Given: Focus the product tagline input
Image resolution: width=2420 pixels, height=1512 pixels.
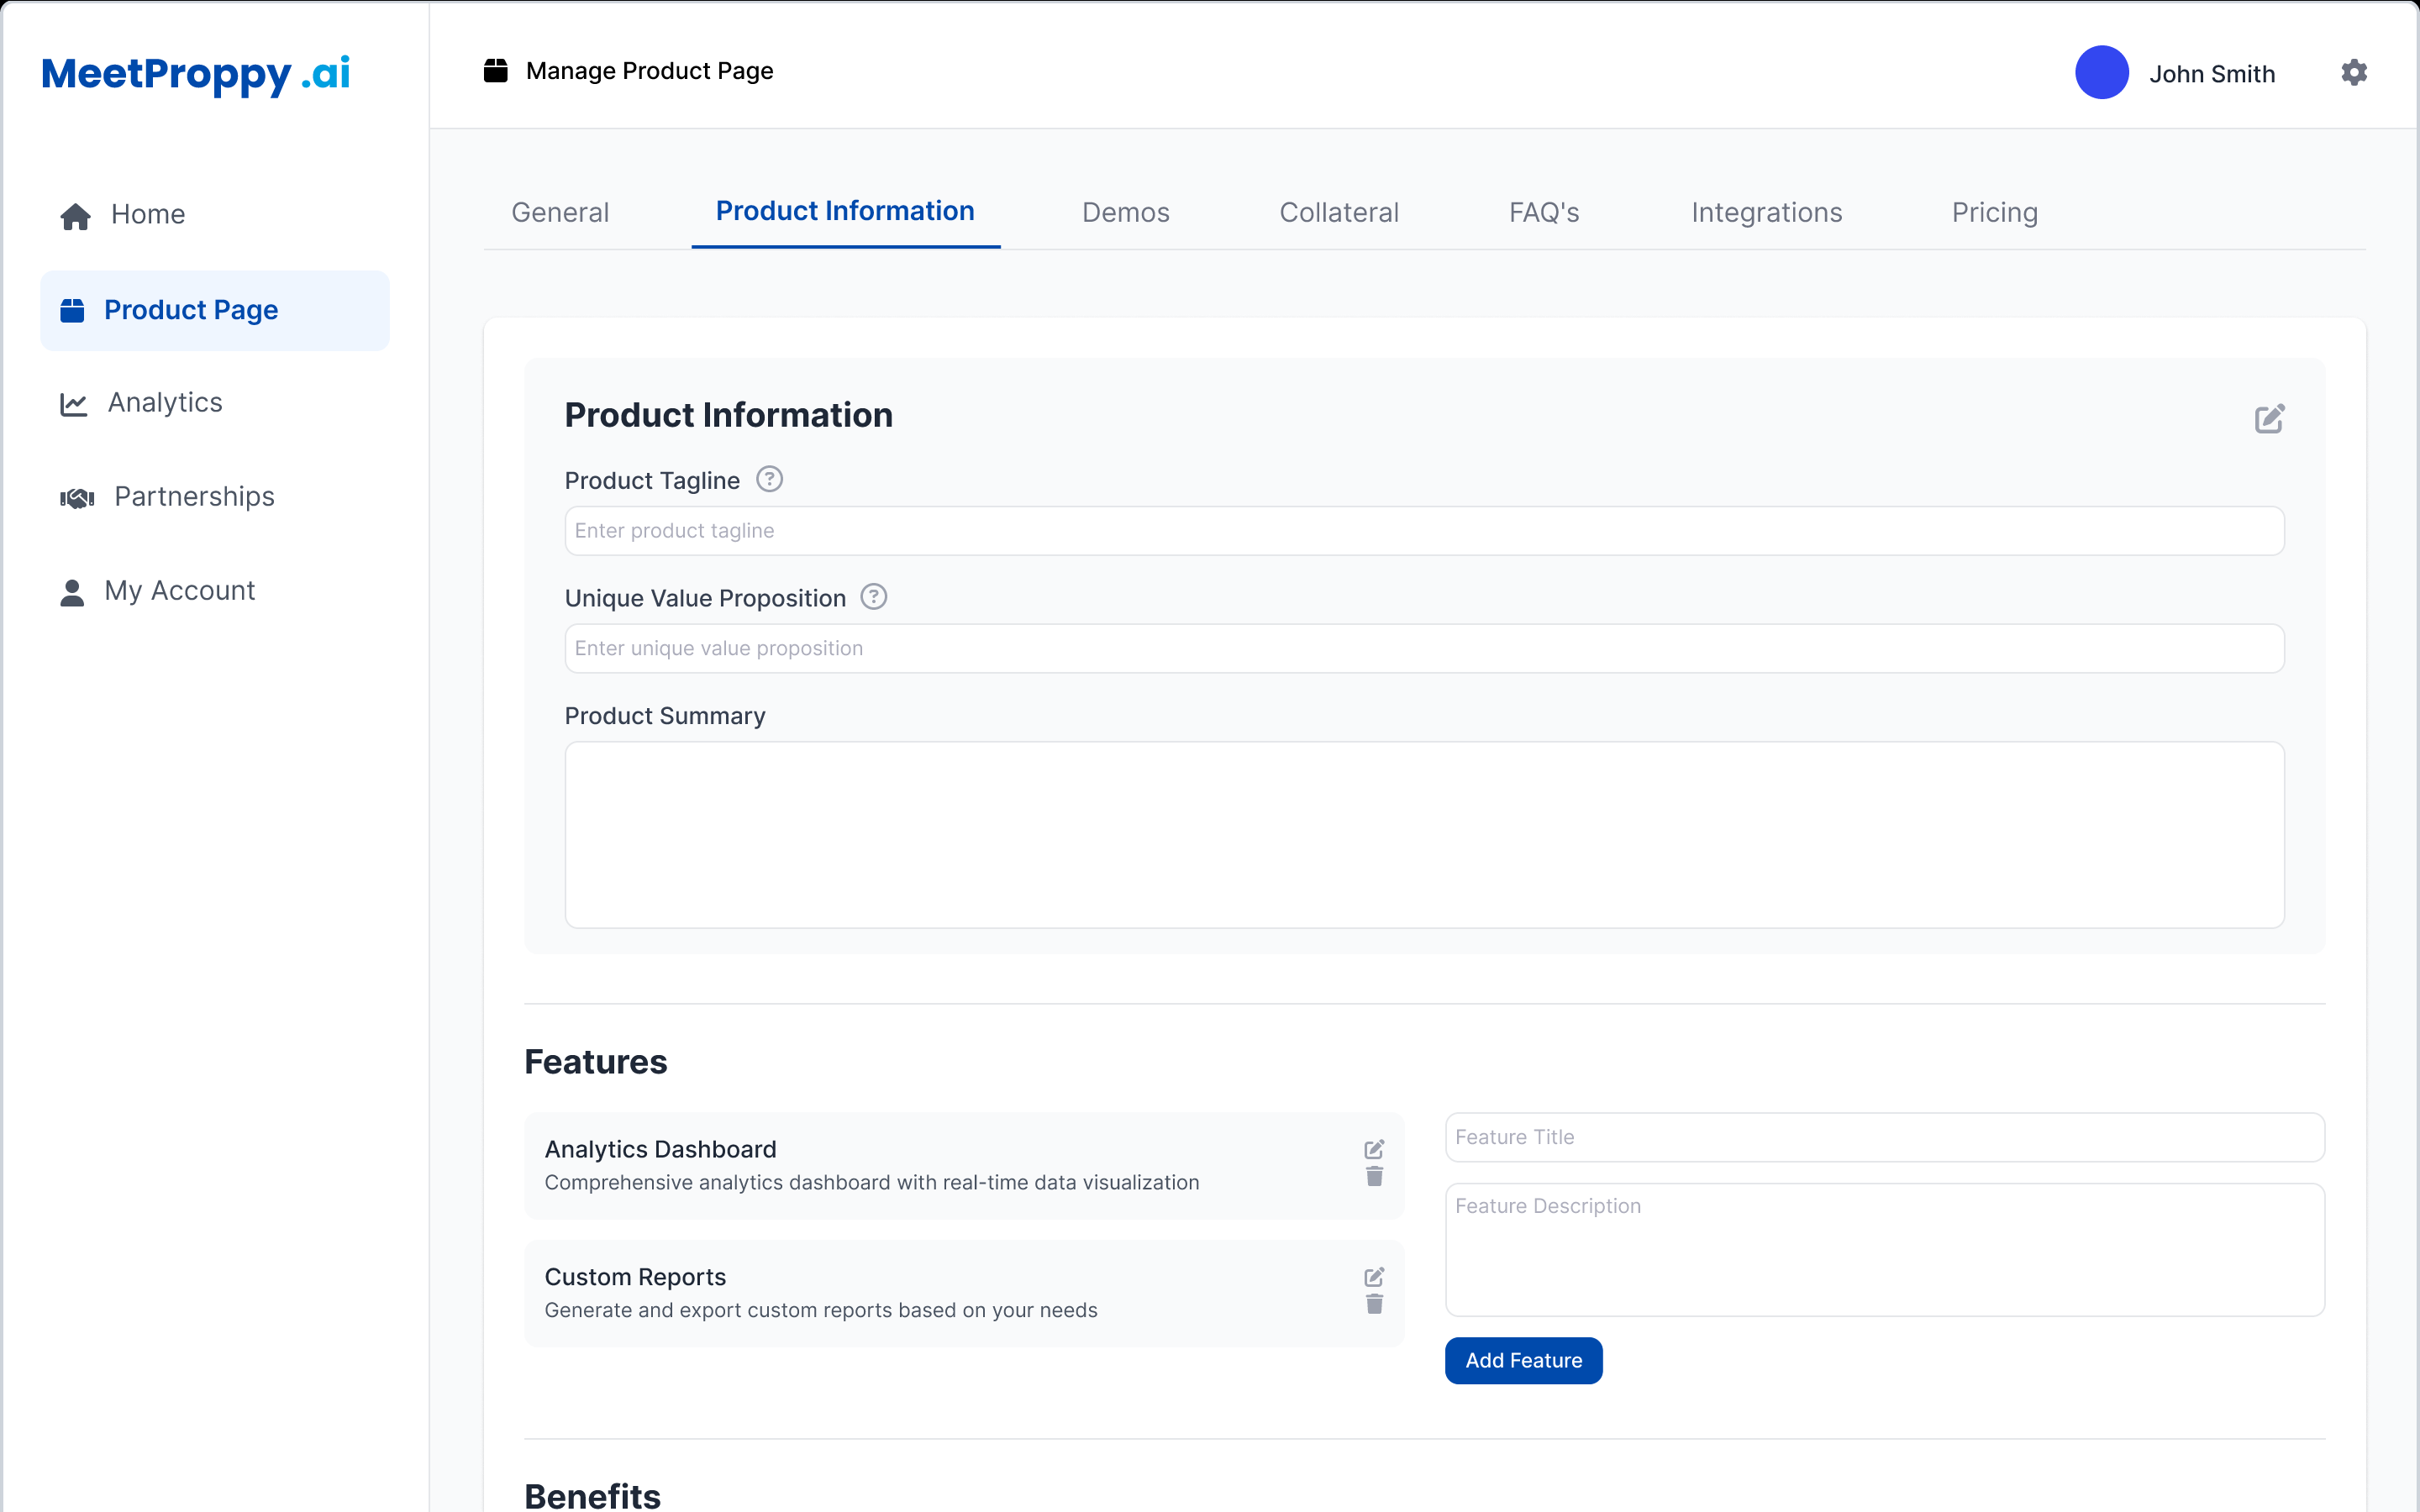Looking at the screenshot, I should (x=1424, y=531).
